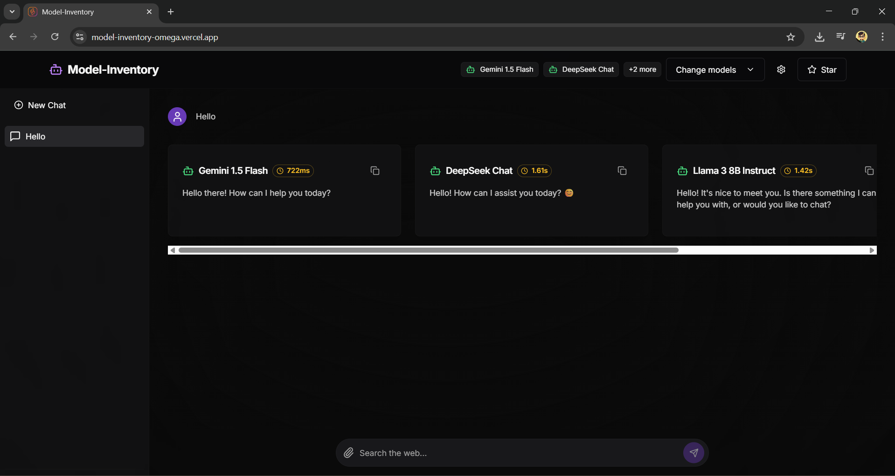
Task: Click the Gemini 1.5 Flash header chip
Action: pos(500,69)
